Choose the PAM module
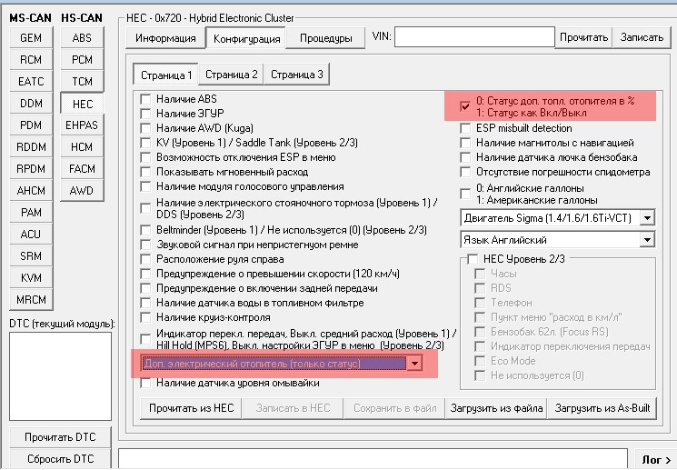677x470 pixels. pos(31,212)
